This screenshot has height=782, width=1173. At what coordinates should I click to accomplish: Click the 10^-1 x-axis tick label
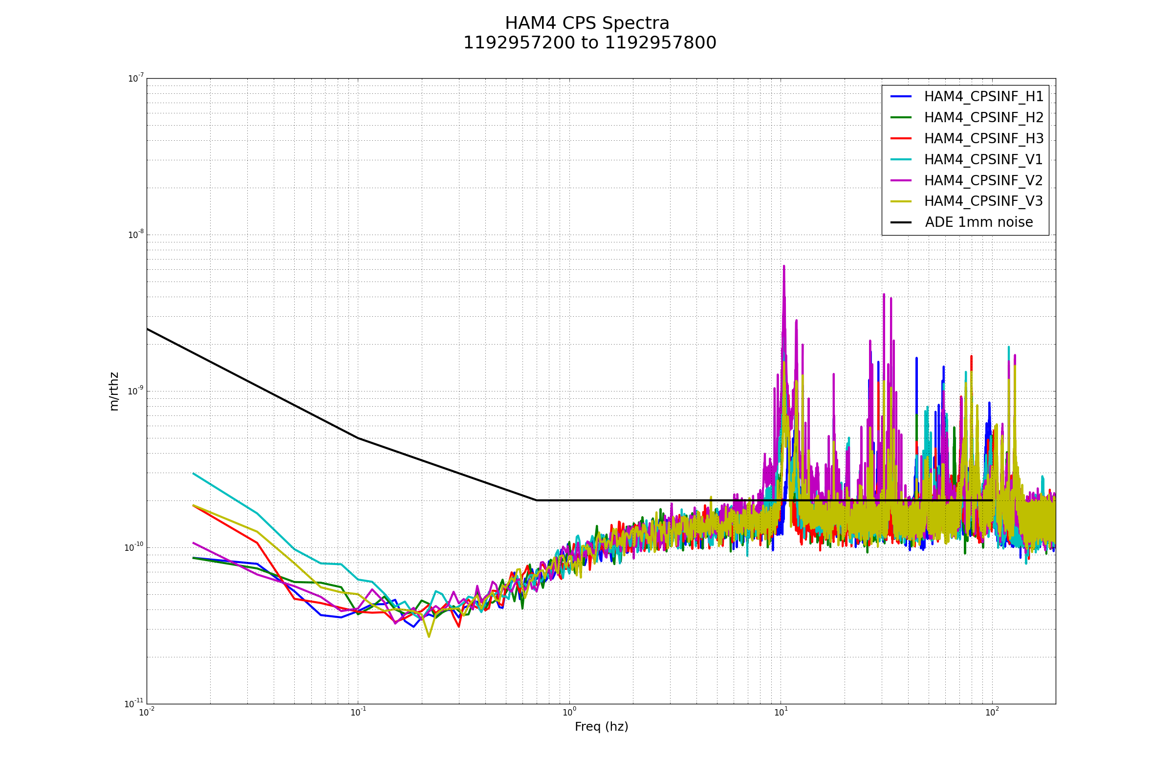358,712
